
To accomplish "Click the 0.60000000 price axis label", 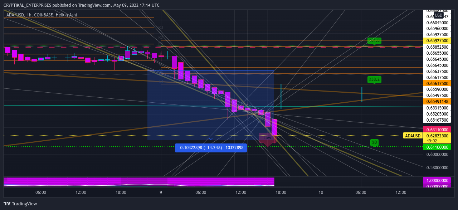I will [x=437, y=155].
